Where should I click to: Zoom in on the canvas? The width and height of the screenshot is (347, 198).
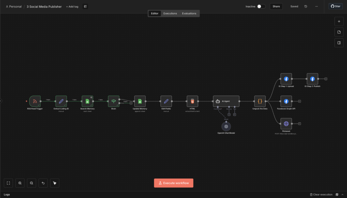(20, 183)
